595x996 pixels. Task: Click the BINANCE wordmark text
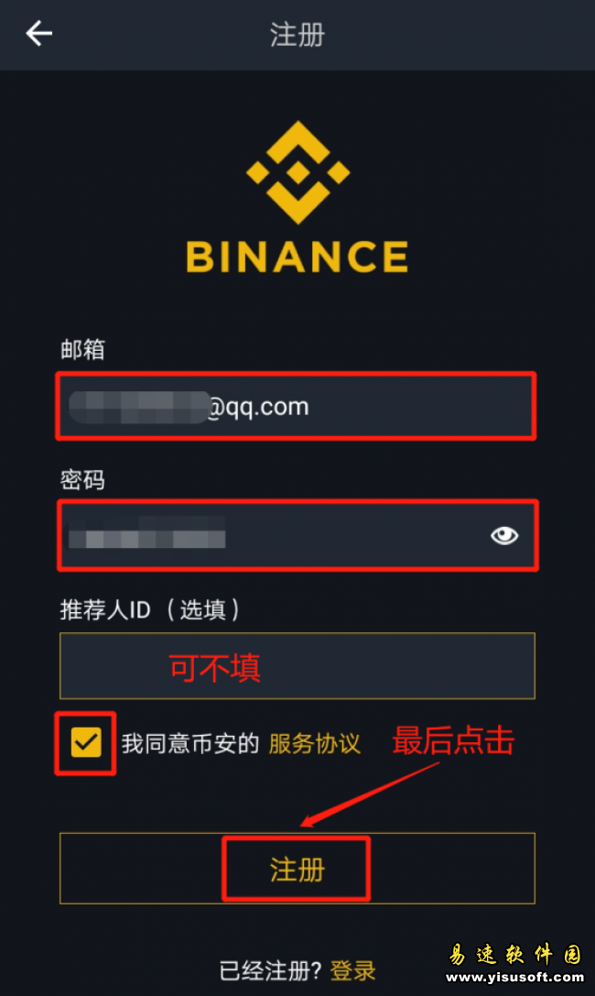tap(297, 257)
